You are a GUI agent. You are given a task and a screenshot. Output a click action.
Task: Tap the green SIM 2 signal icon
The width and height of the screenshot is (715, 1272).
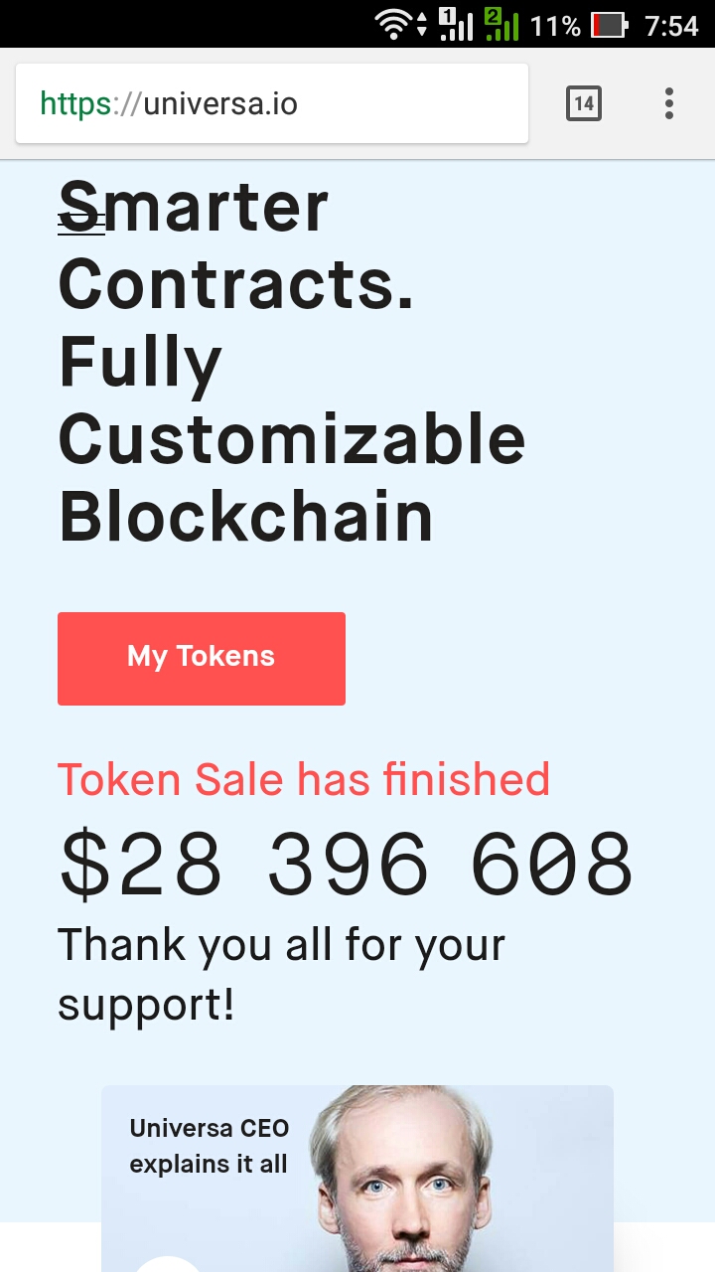[x=501, y=24]
